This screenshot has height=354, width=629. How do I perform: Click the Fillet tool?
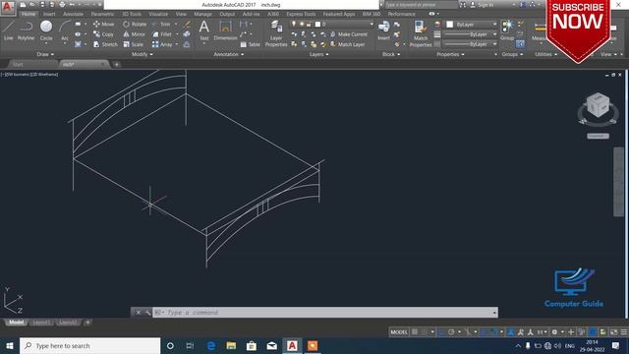162,34
